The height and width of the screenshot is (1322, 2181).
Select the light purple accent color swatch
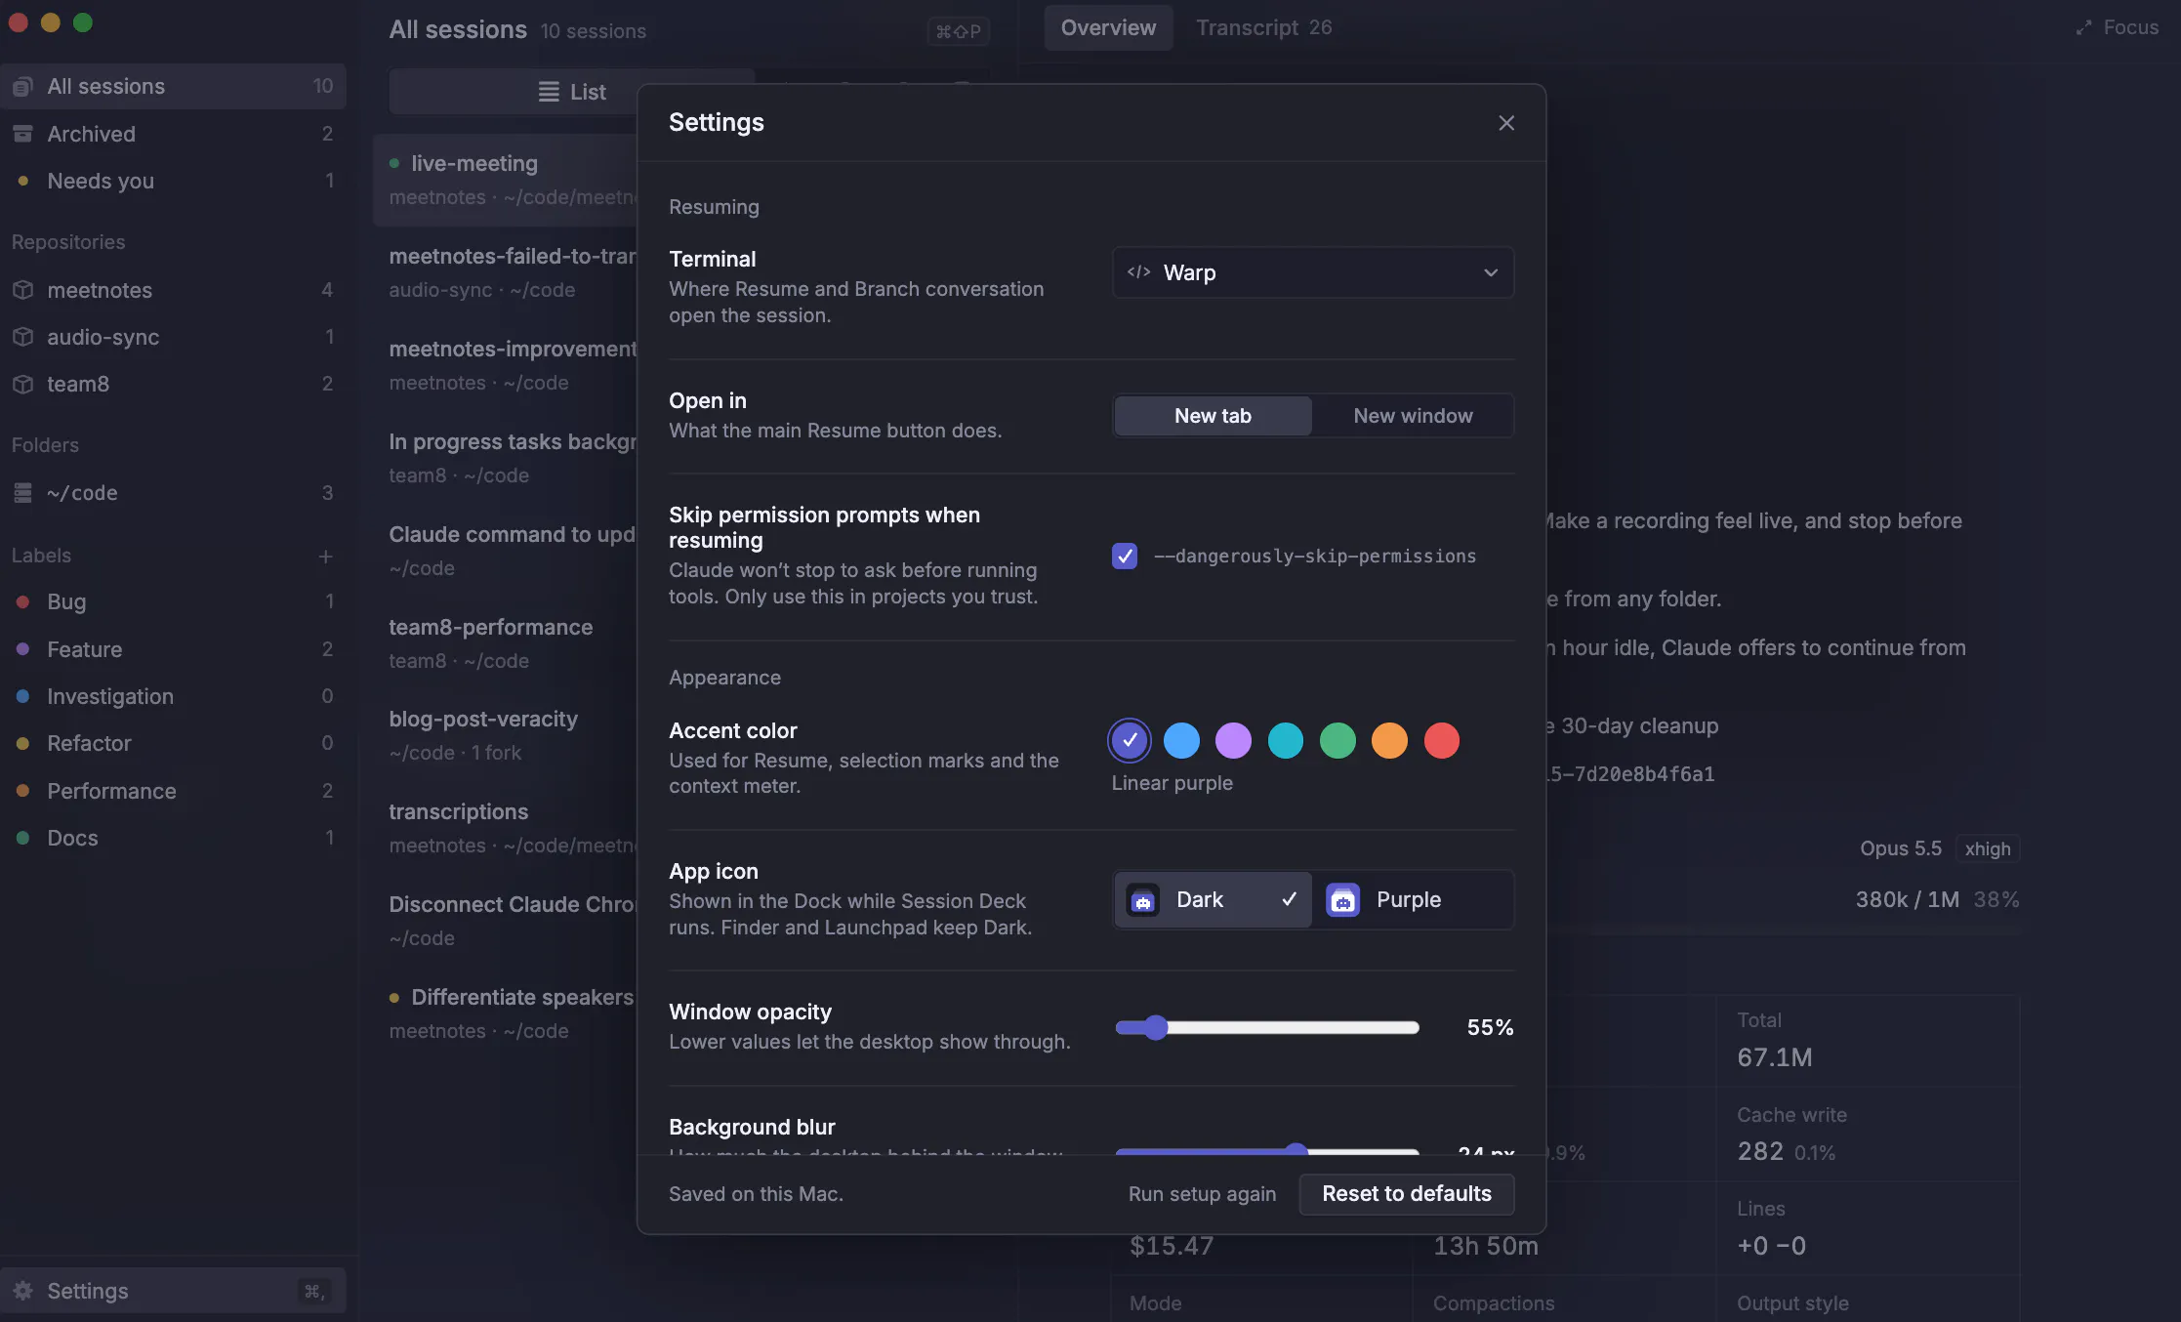(1233, 741)
